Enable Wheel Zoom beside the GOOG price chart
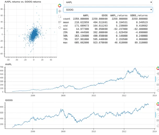Image resolution: width=159 pixels, height=135 pixels. 158,120
